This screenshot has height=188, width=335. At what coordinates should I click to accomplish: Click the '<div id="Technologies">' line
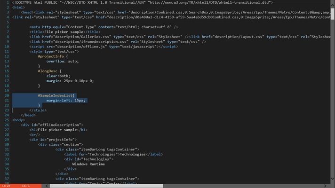(88, 159)
